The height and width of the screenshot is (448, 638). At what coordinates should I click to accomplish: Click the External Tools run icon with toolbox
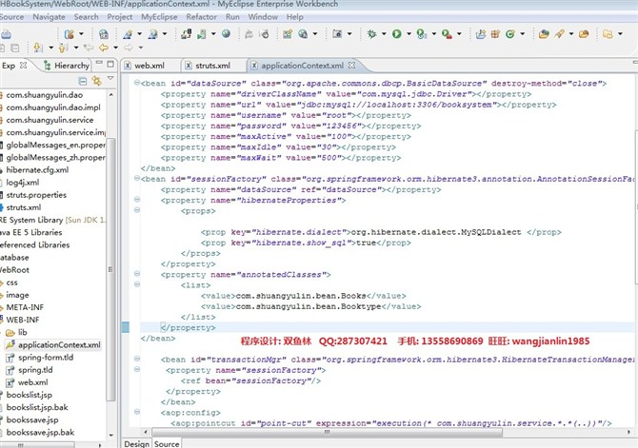tap(447, 34)
